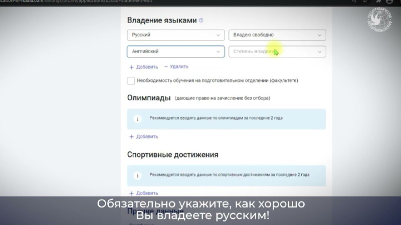
Task: Click Добавить under Олимпиады section
Action: (x=144, y=136)
